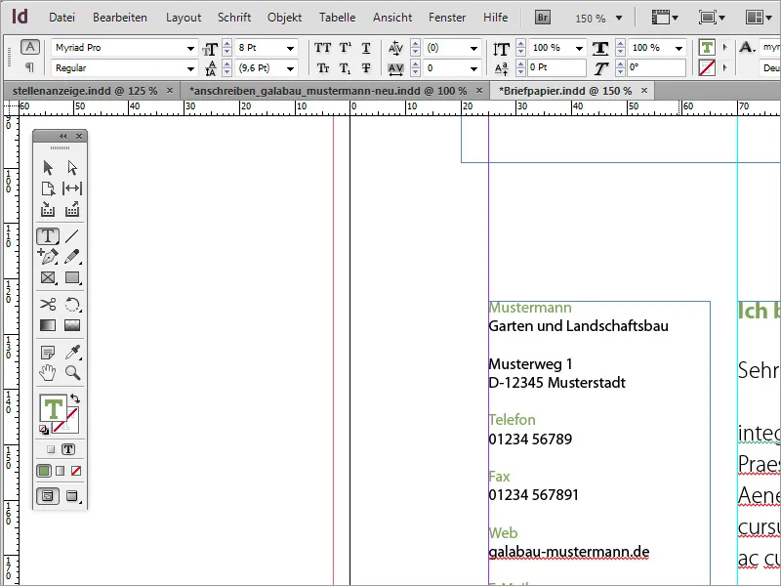Pick the Pencil tool
The height and width of the screenshot is (586, 781).
(x=72, y=257)
